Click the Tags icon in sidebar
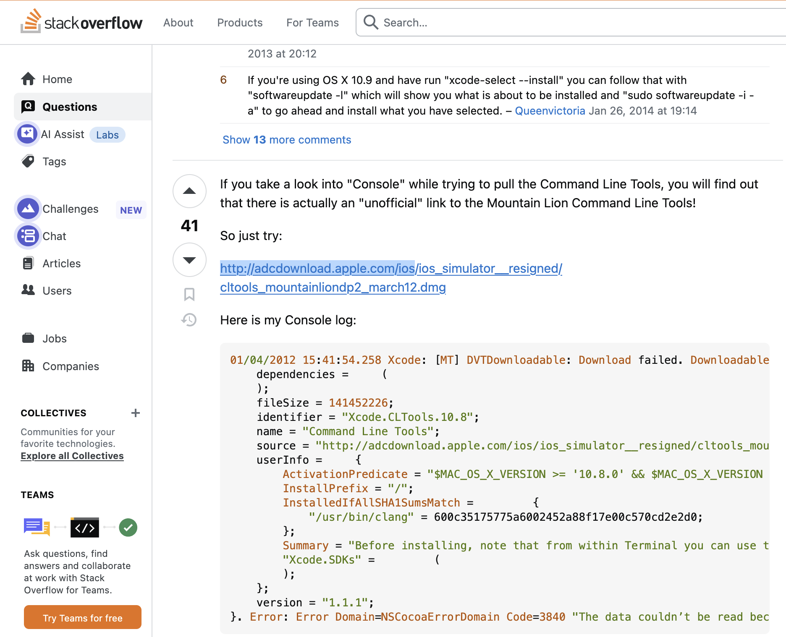Image resolution: width=786 pixels, height=637 pixels. (28, 161)
